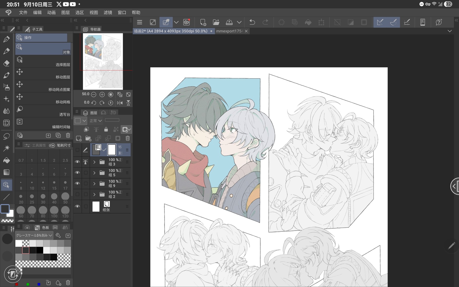Pick the black swatch in color palette
This screenshot has width=459, height=287.
[40, 250]
